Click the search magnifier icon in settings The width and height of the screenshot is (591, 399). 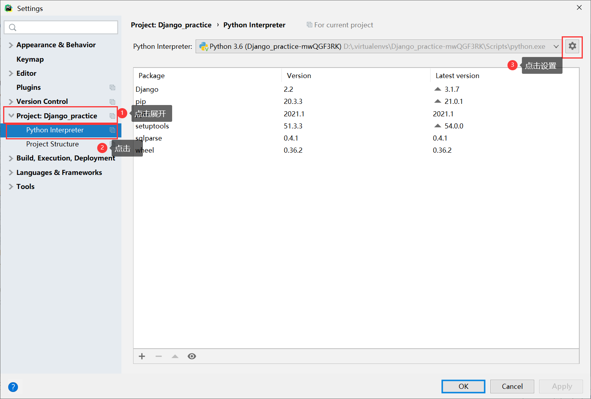(x=12, y=27)
